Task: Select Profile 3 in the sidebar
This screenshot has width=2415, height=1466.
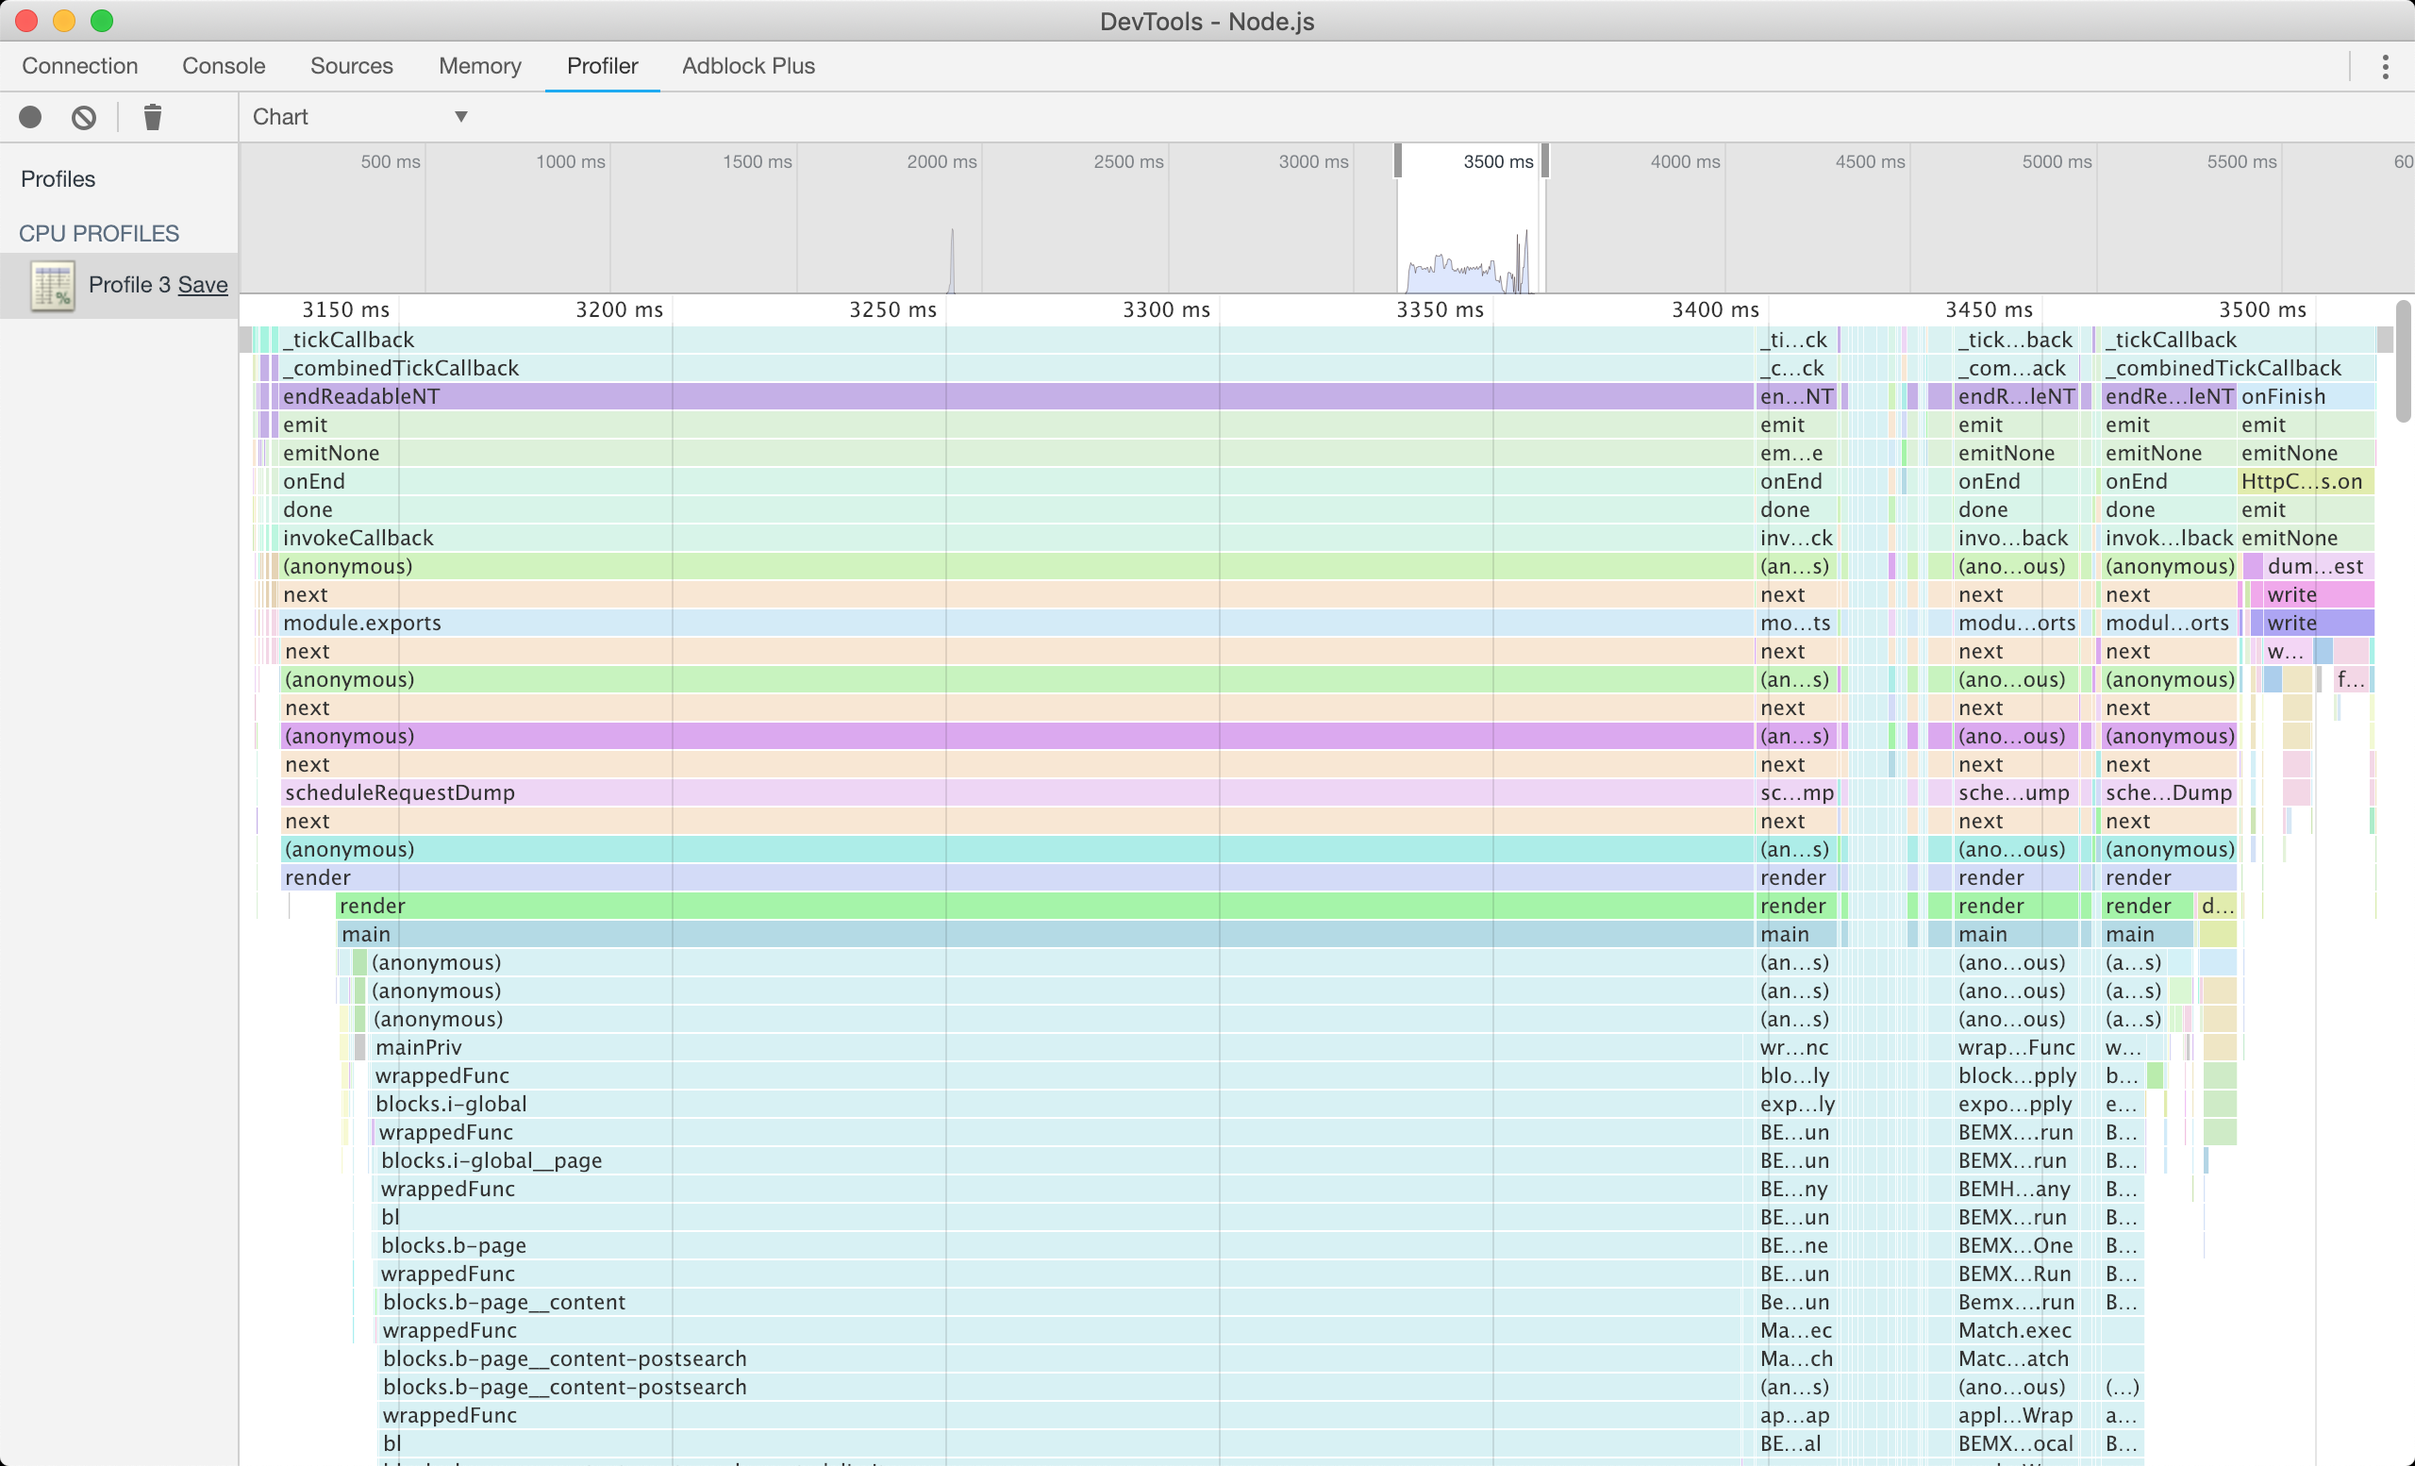Action: [x=120, y=285]
